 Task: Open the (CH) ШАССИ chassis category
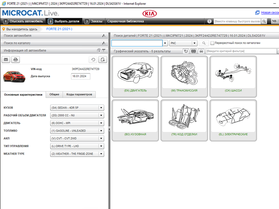click(233, 77)
